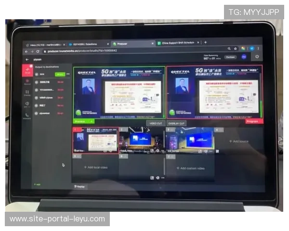289x231 pixels.
Task: Click layout icon under slot 6
Action: click(x=152, y=178)
